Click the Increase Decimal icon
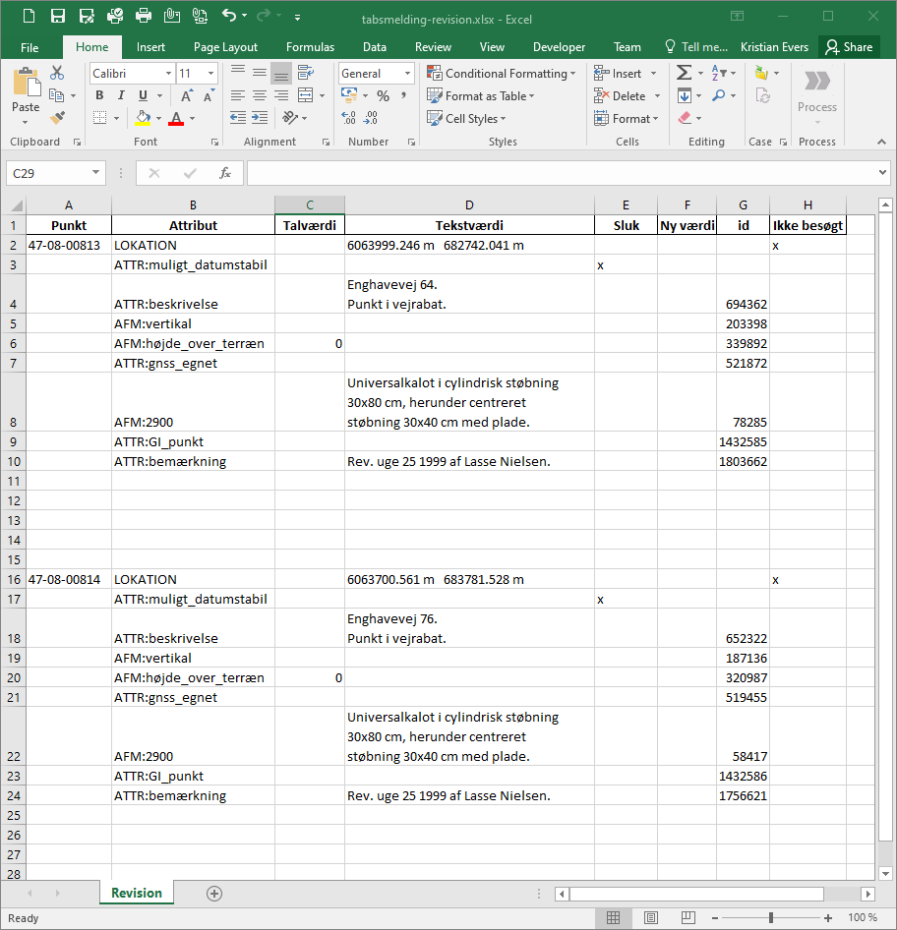This screenshot has width=897, height=930. [349, 118]
